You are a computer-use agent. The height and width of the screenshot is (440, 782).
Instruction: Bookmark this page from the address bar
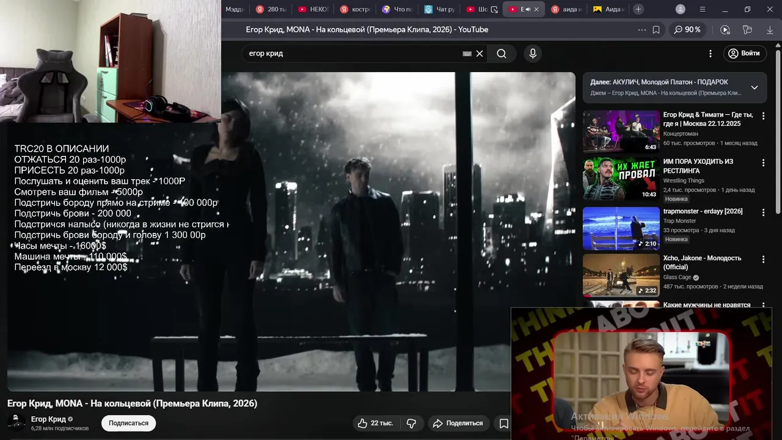pos(656,29)
